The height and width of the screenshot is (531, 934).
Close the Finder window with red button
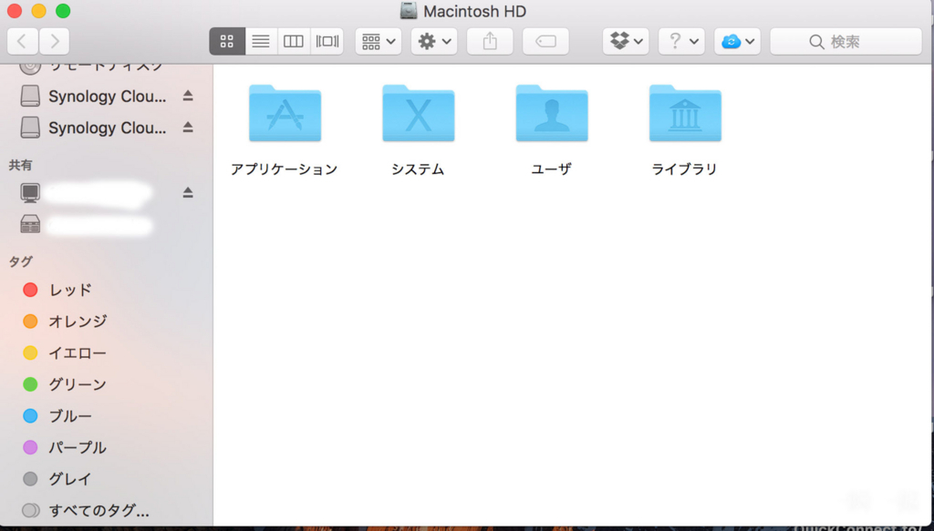pyautogui.click(x=15, y=11)
